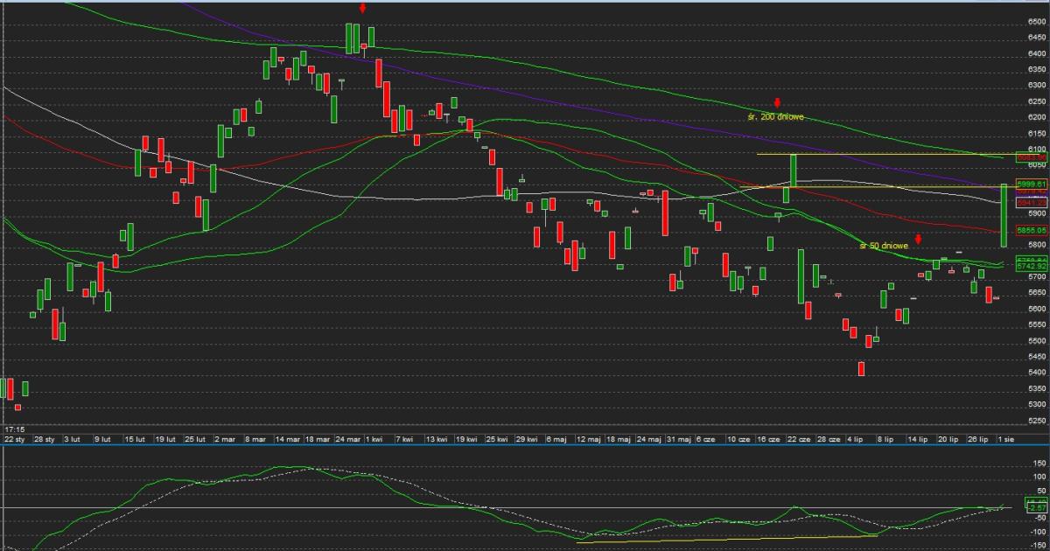Click the red arrow above the 200-day average label
Image resolution: width=1050 pixels, height=551 pixels.
[x=777, y=103]
